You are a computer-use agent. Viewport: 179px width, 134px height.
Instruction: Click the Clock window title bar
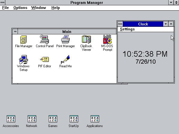pos(143,24)
